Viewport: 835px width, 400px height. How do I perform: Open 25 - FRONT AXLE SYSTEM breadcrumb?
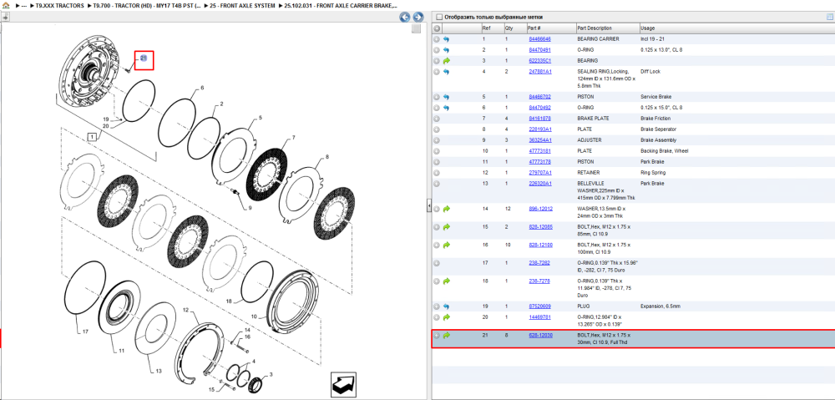point(243,5)
